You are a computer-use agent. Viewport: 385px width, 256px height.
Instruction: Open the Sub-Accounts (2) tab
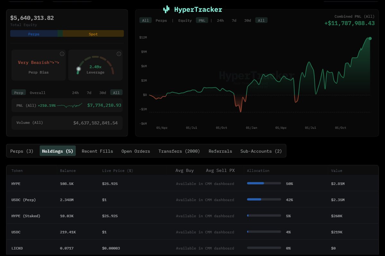261,151
